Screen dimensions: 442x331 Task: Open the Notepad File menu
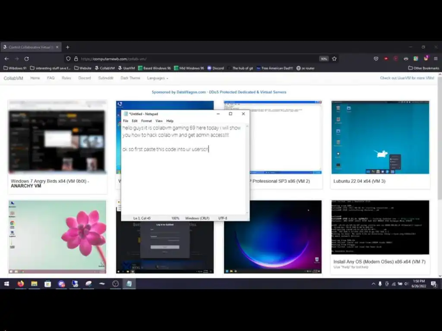[126, 121]
